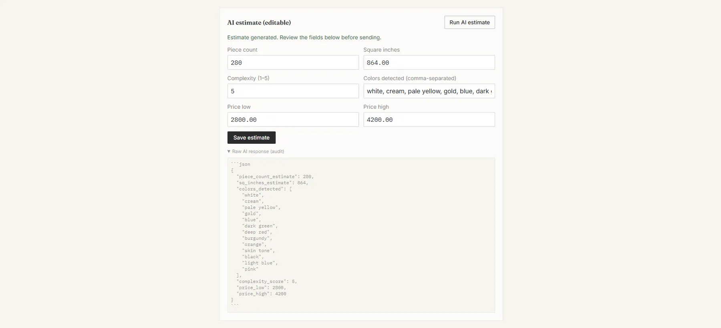Focus the Price low input
The width and height of the screenshot is (721, 328).
293,119
